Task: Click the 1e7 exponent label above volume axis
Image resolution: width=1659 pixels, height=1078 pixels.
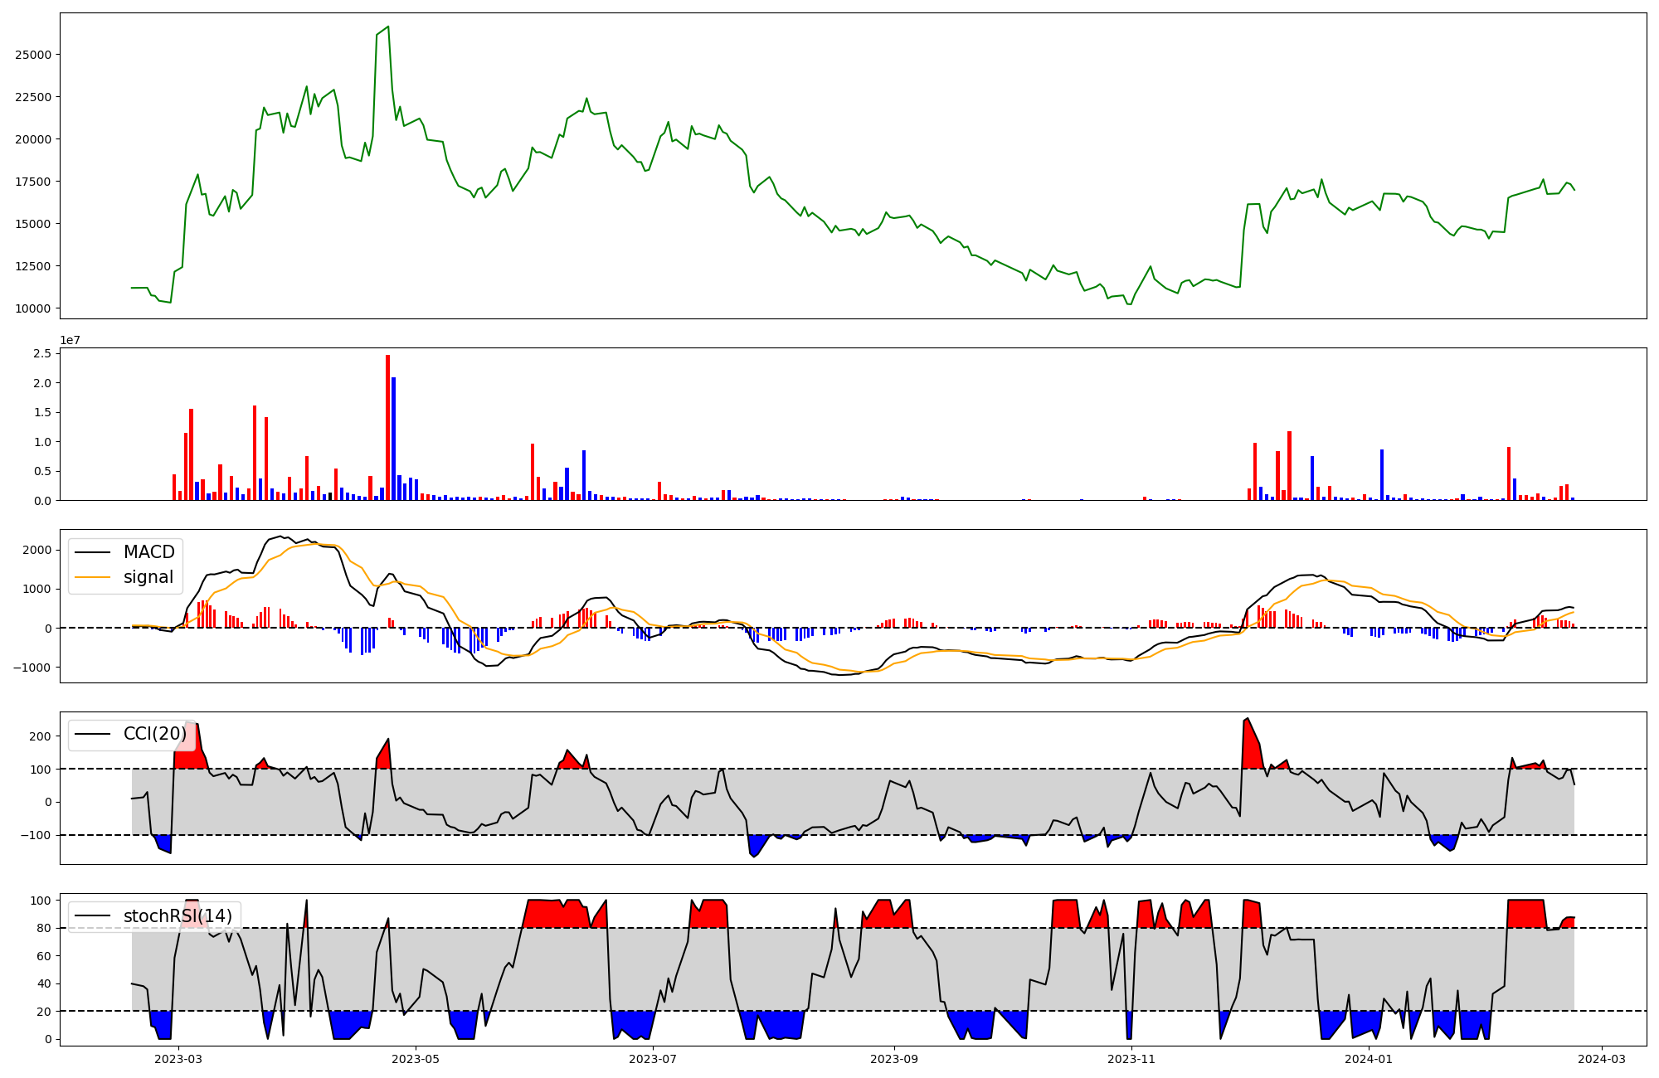Action: (70, 340)
